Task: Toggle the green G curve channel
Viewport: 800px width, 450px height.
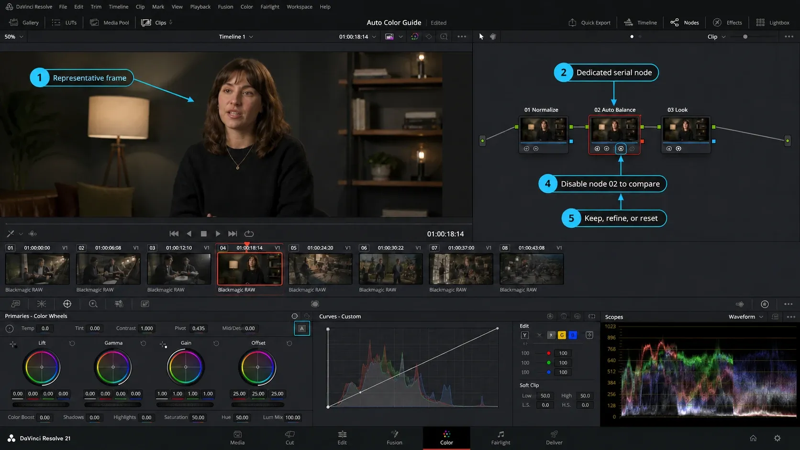Action: pyautogui.click(x=562, y=335)
